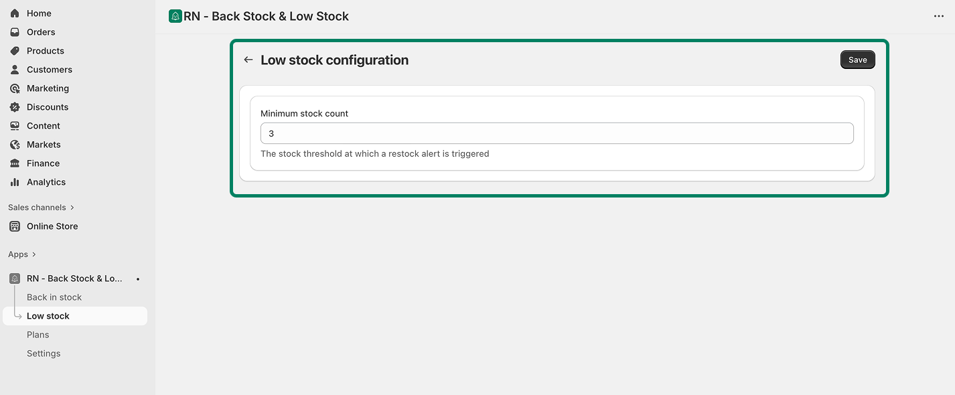Click the Analytics bar chart icon
This screenshot has width=955, height=395.
click(x=15, y=182)
